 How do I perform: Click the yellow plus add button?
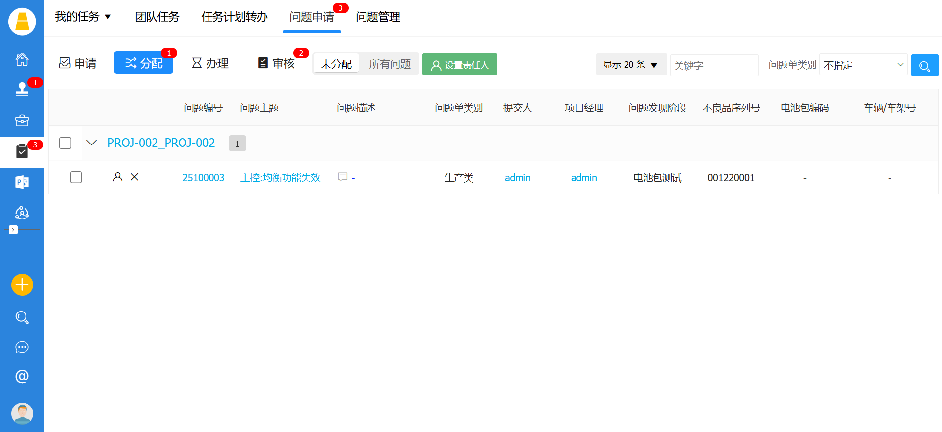[22, 285]
